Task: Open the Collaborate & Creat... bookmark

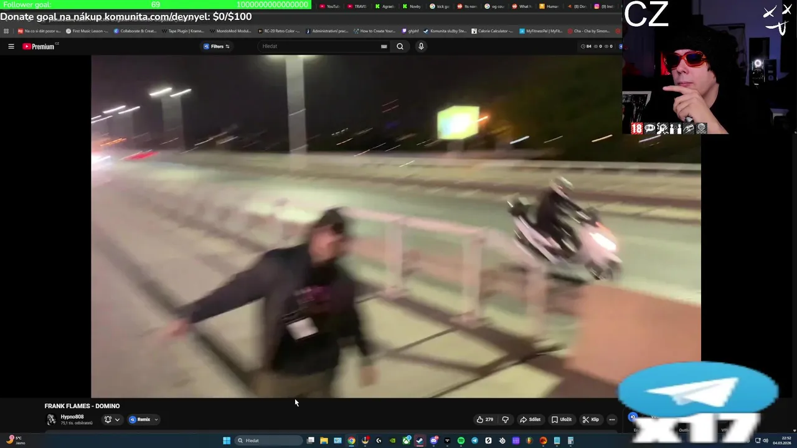Action: pyautogui.click(x=134, y=30)
